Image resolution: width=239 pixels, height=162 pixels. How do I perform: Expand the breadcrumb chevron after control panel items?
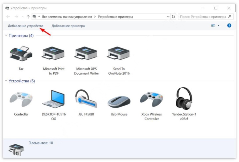95,17
